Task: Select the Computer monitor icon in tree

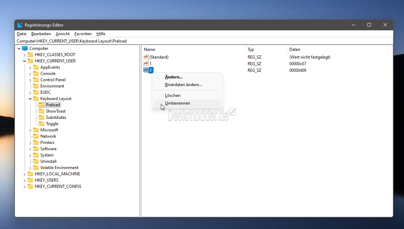Action: 25,48
